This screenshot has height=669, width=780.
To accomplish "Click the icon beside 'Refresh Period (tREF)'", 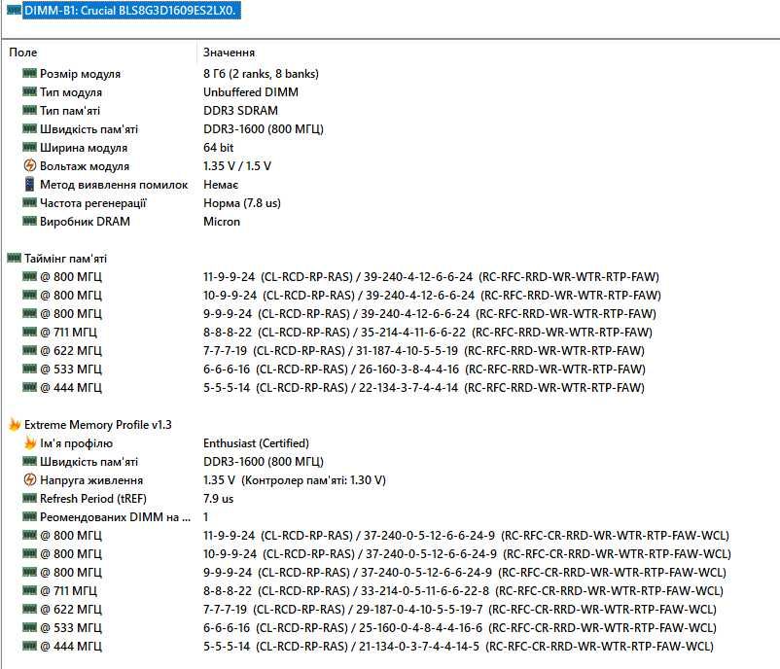I will coord(30,498).
